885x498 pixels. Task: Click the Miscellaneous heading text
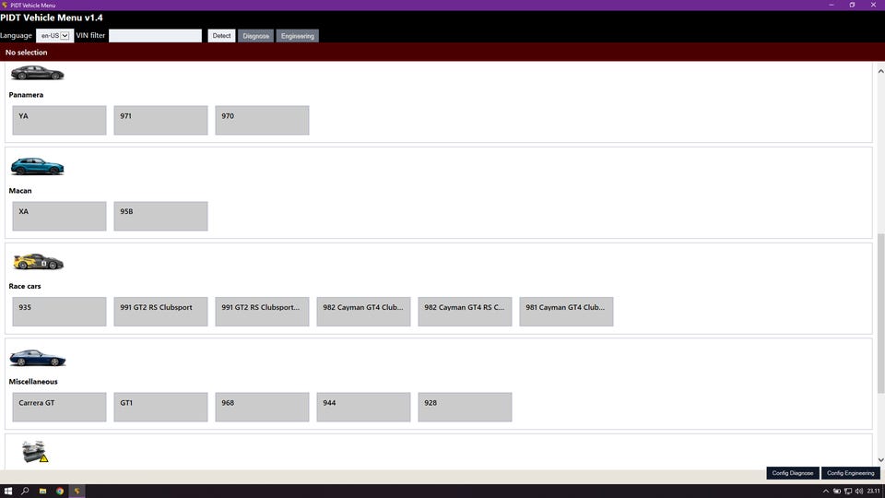coord(33,382)
